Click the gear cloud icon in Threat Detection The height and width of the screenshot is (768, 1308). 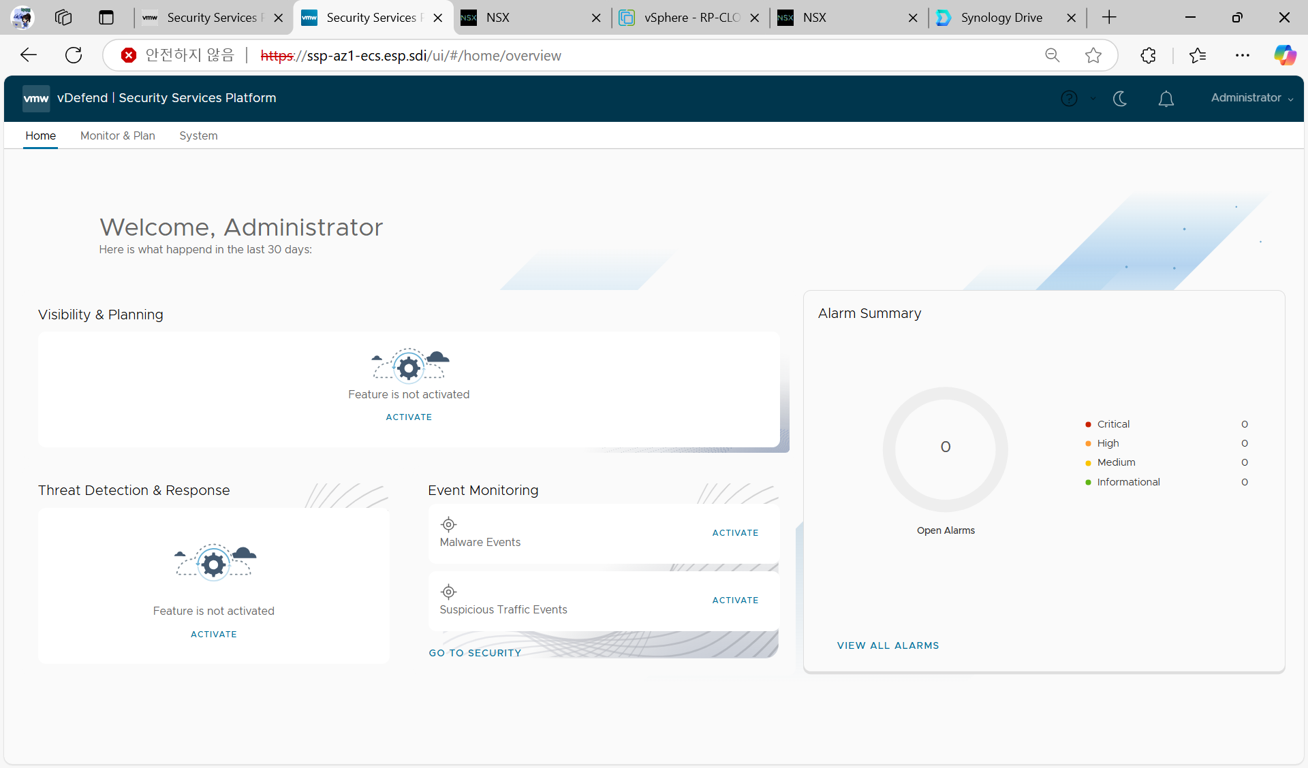[x=215, y=562]
